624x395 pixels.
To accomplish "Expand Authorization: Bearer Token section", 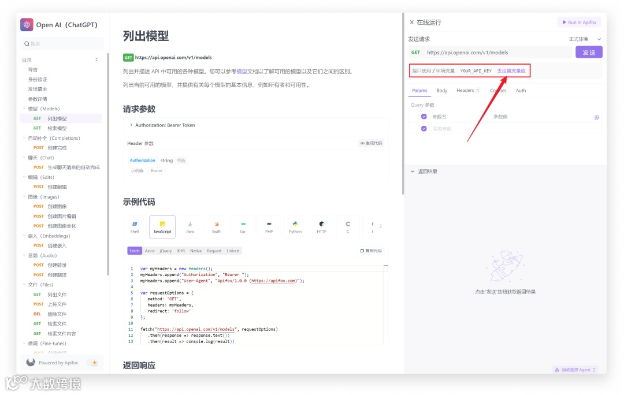I will click(x=131, y=125).
